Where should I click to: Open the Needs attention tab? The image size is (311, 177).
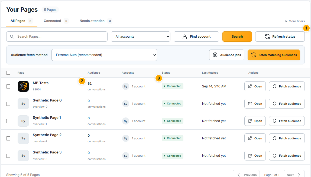pyautogui.click(x=96, y=21)
